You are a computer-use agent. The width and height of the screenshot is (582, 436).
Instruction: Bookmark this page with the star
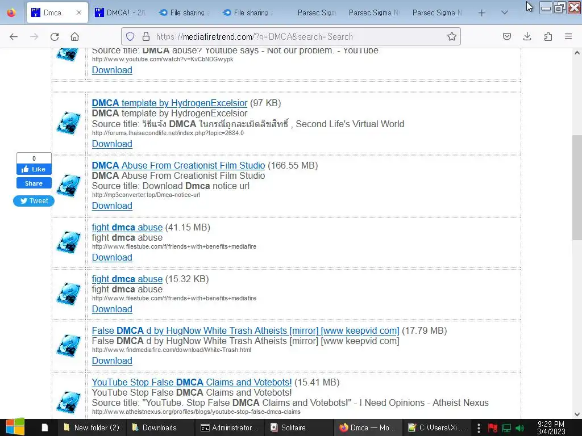click(x=451, y=36)
